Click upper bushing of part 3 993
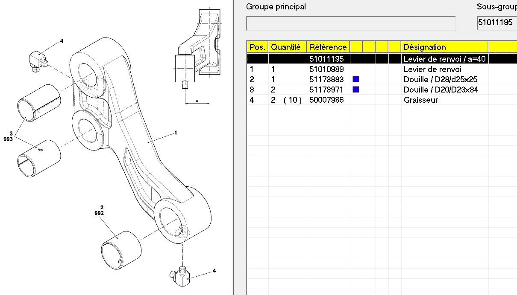 pos(39,103)
